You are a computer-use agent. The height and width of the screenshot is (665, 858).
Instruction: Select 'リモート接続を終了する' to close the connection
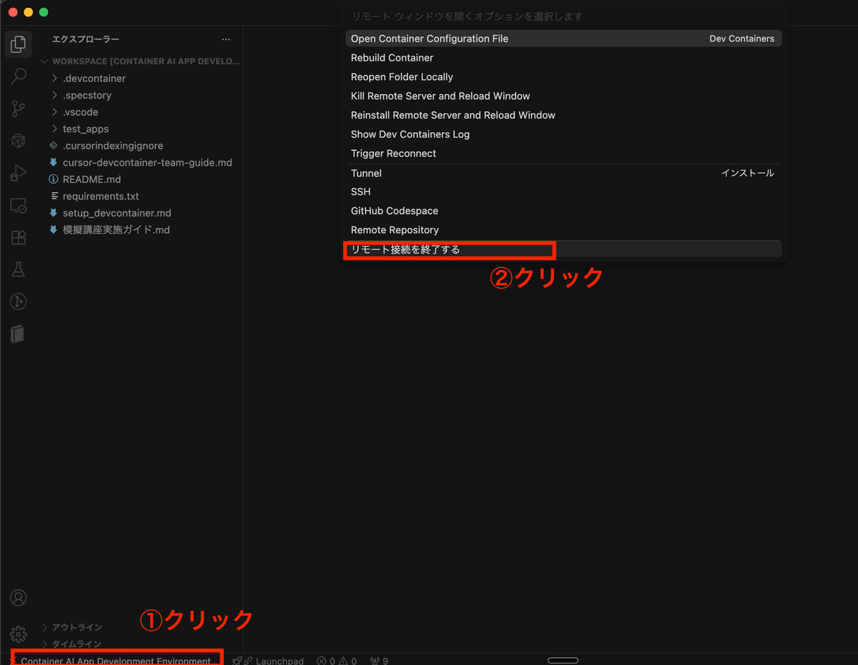408,249
